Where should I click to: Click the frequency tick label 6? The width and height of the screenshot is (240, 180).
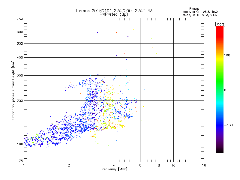tap(140, 165)
